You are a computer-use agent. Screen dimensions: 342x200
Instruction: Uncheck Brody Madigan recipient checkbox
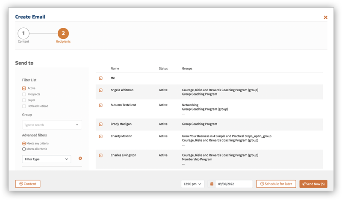[101, 124]
